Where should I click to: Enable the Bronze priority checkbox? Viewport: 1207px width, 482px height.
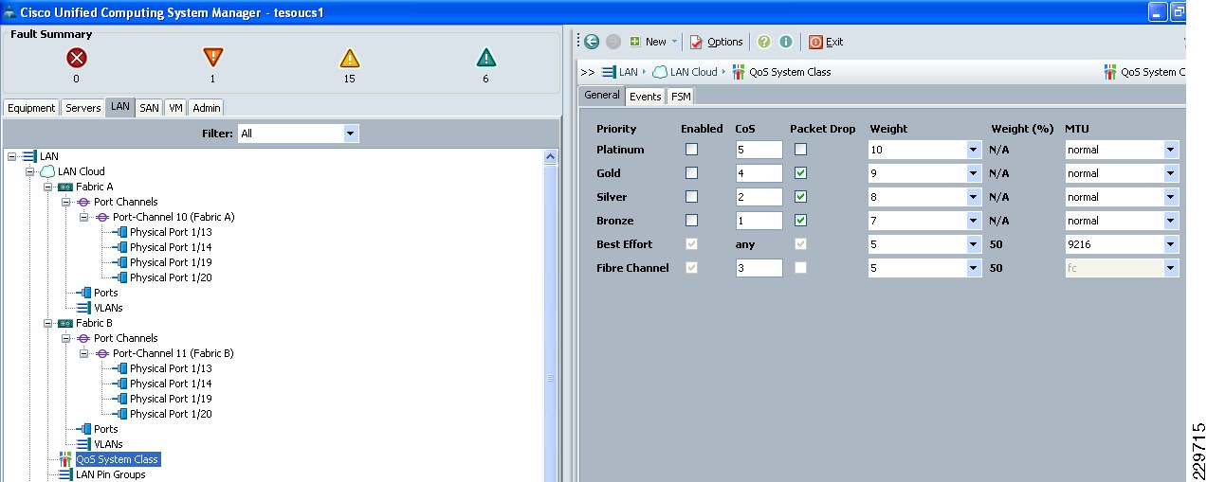(691, 221)
